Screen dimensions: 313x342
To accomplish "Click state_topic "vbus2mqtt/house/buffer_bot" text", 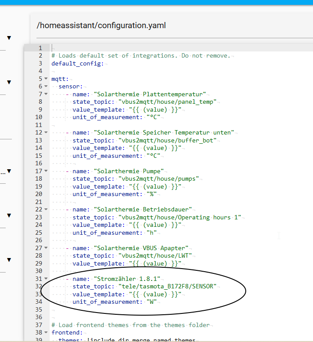I will tap(144, 140).
